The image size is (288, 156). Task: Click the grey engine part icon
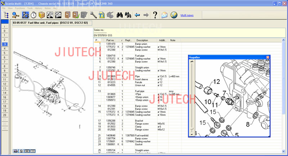[x=110, y=15]
